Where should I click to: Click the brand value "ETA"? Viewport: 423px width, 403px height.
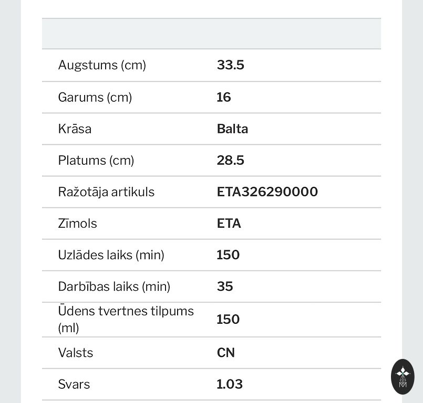tap(229, 223)
